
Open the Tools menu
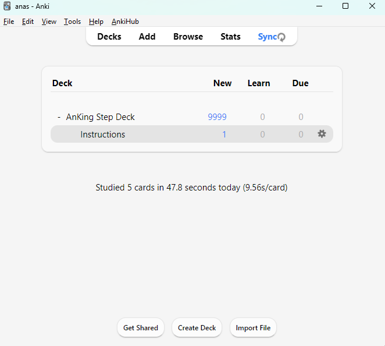point(72,22)
